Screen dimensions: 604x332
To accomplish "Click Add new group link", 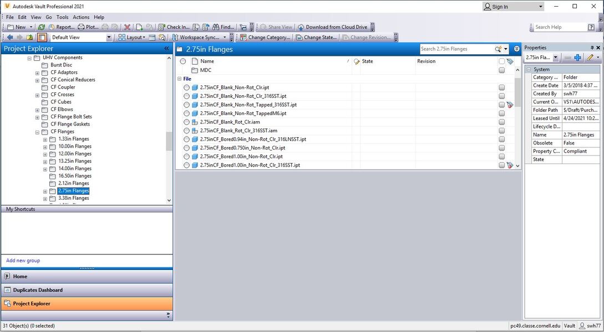I will (23, 261).
